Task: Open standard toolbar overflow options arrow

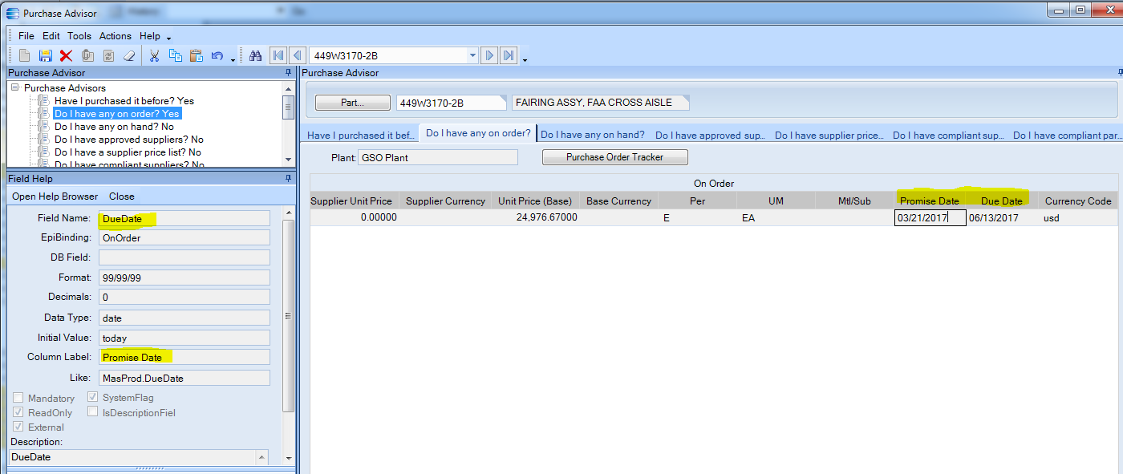Action: pyautogui.click(x=233, y=59)
